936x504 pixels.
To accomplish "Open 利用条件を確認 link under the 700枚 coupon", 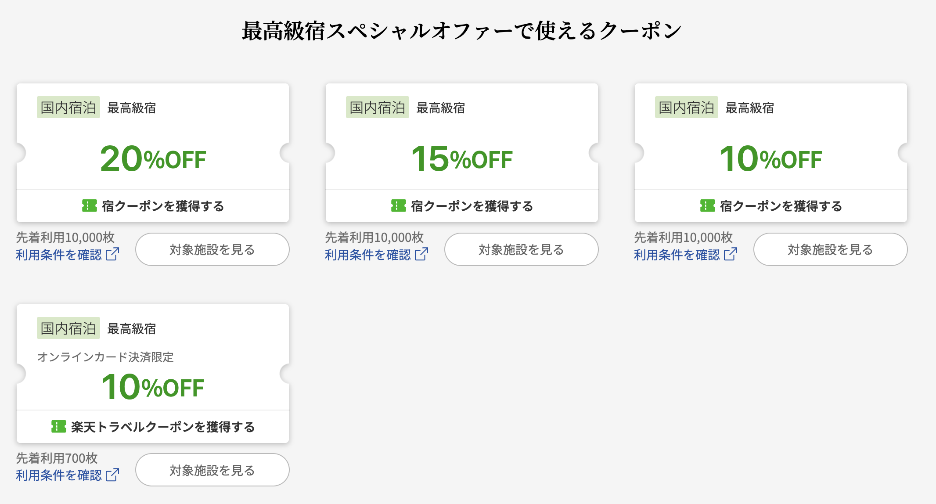I will pos(59,475).
